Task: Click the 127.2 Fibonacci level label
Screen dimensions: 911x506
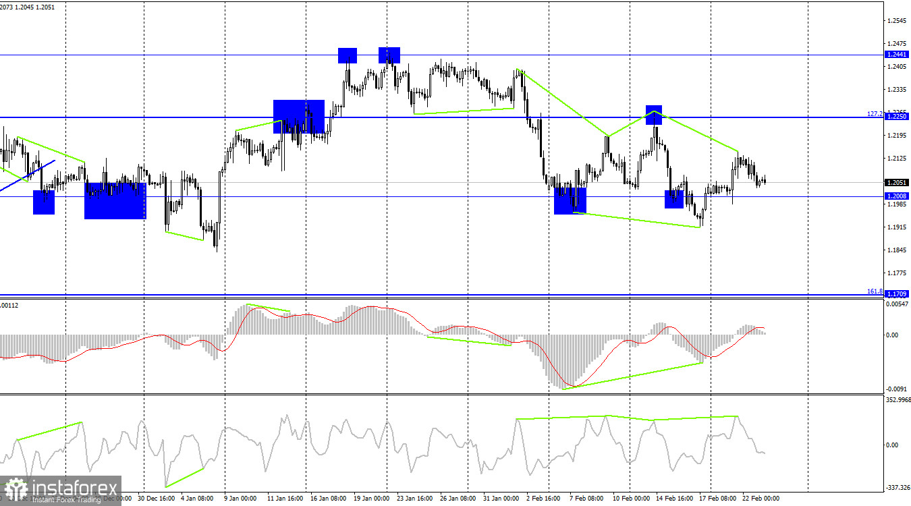Action: pyautogui.click(x=875, y=113)
